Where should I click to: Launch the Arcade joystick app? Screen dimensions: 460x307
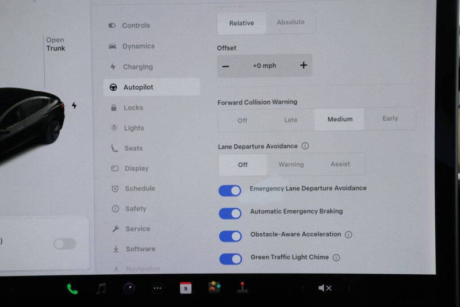click(x=242, y=287)
